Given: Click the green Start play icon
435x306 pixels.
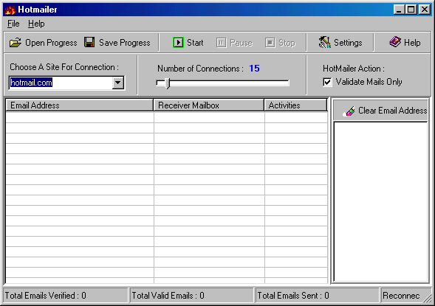Looking at the screenshot, I should pos(178,43).
